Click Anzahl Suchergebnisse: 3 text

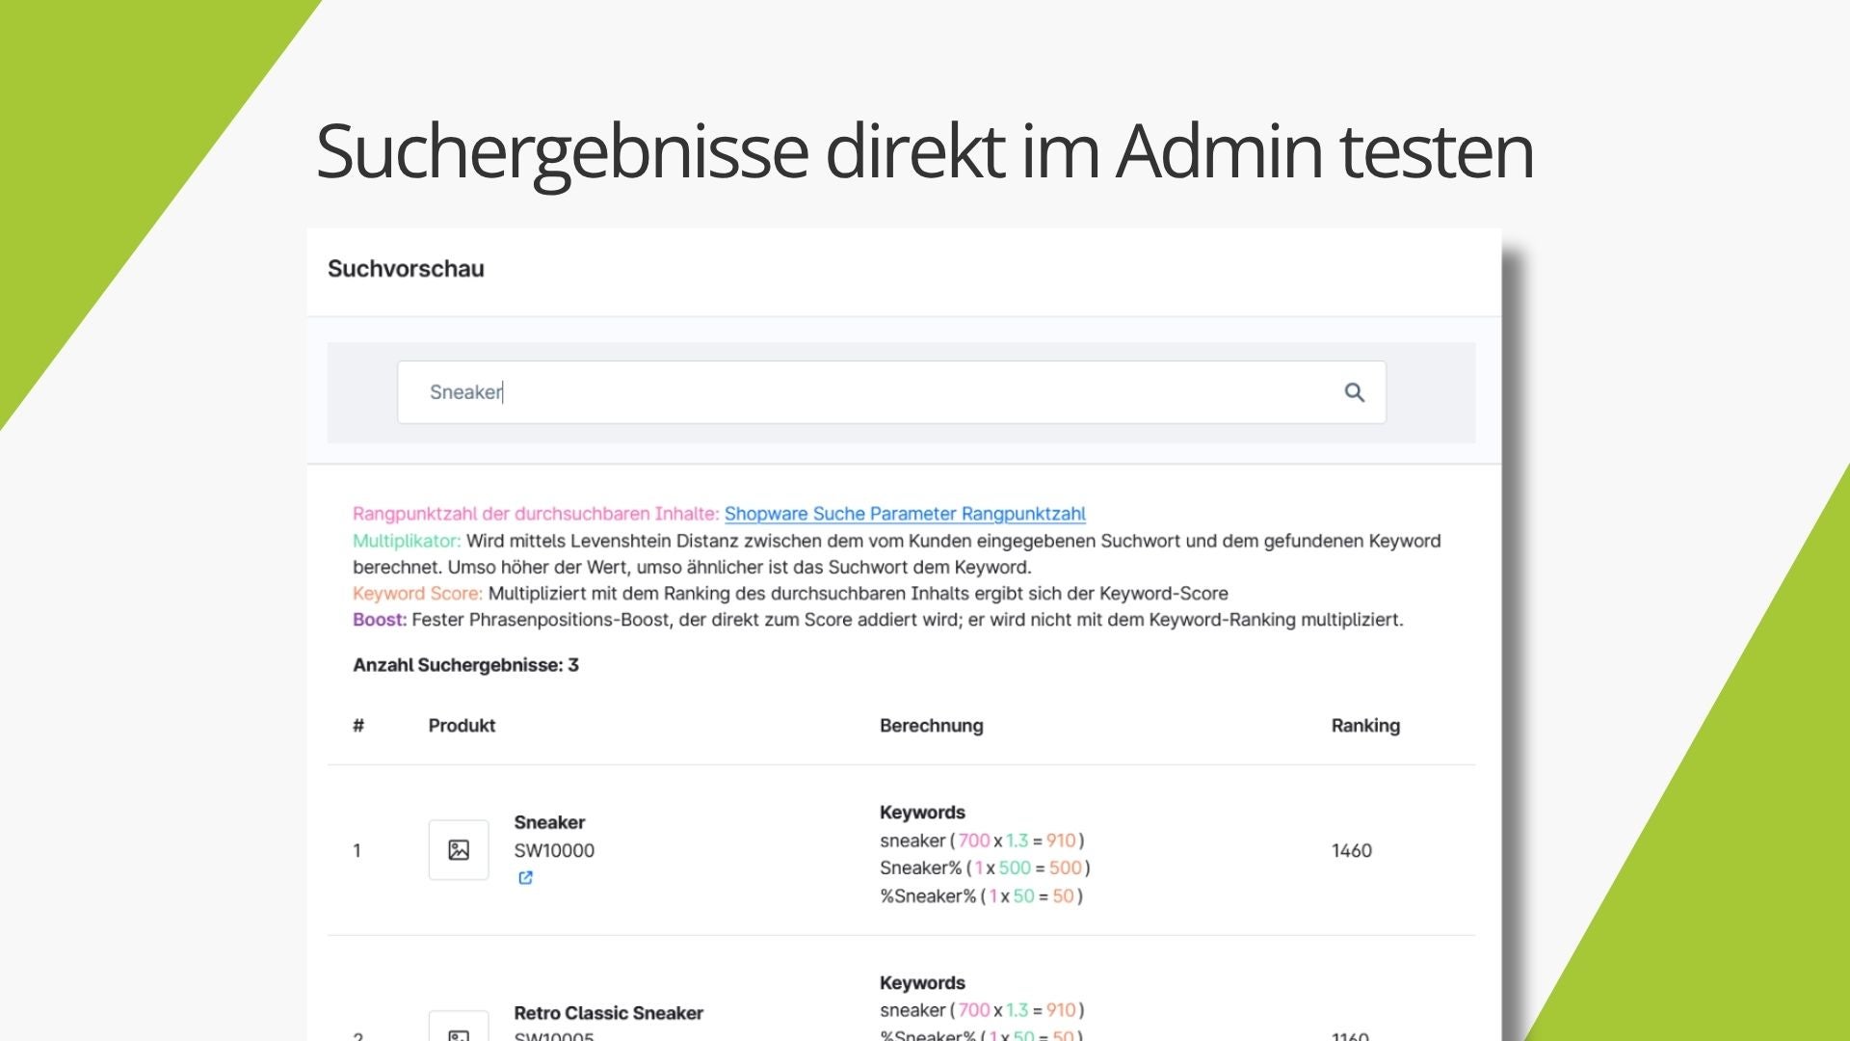[x=465, y=665]
